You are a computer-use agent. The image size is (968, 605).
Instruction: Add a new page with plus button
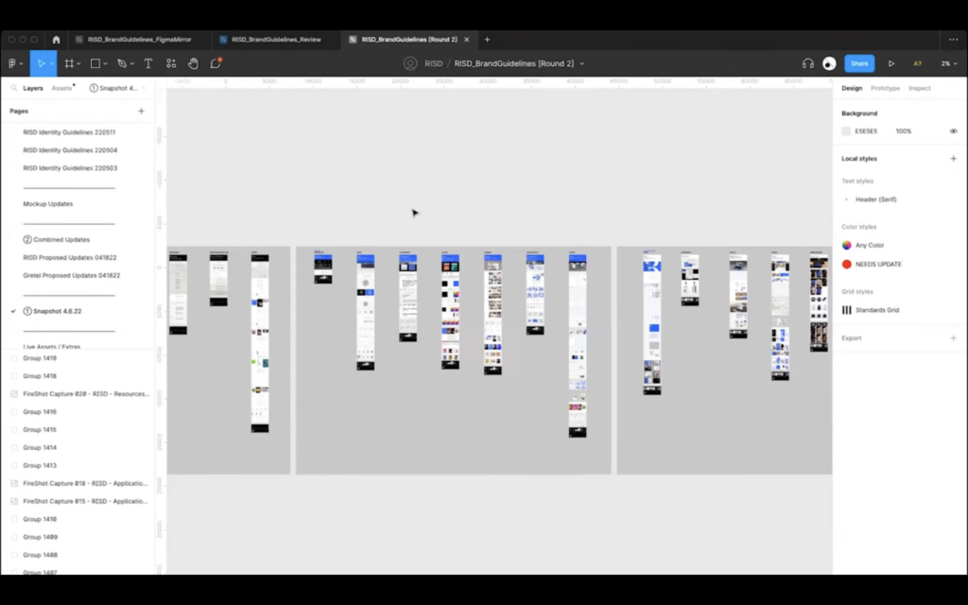(141, 112)
